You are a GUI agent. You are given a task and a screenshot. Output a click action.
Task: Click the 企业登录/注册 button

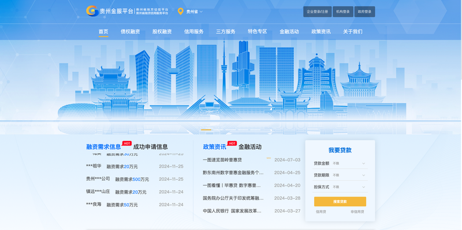(x=317, y=12)
